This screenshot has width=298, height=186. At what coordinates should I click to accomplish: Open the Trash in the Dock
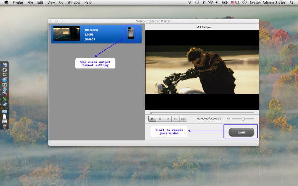click(x=4, y=126)
